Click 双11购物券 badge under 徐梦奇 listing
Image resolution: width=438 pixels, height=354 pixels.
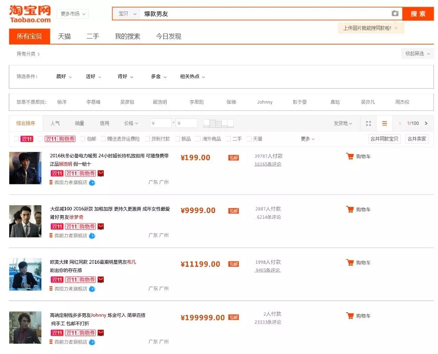80,226
